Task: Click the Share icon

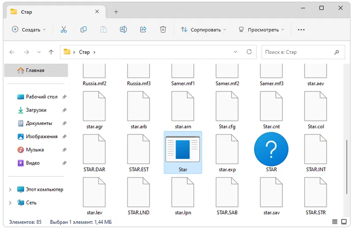Action: [143, 30]
